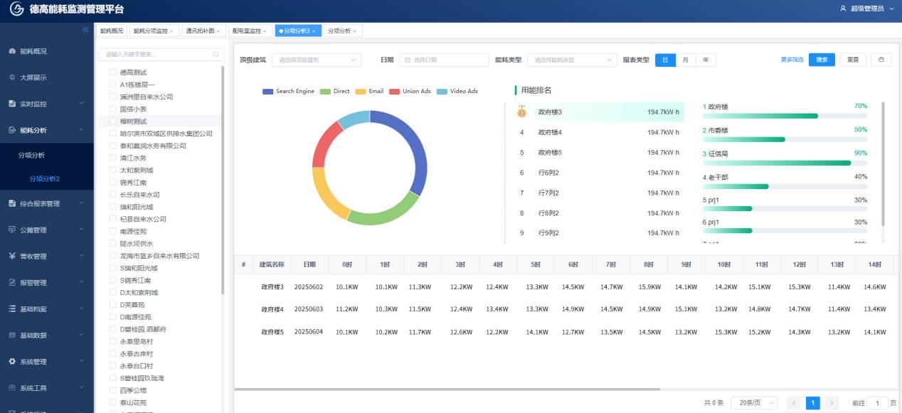Click the tree keyword search field
This screenshot has width=902, height=413.
click(161, 54)
